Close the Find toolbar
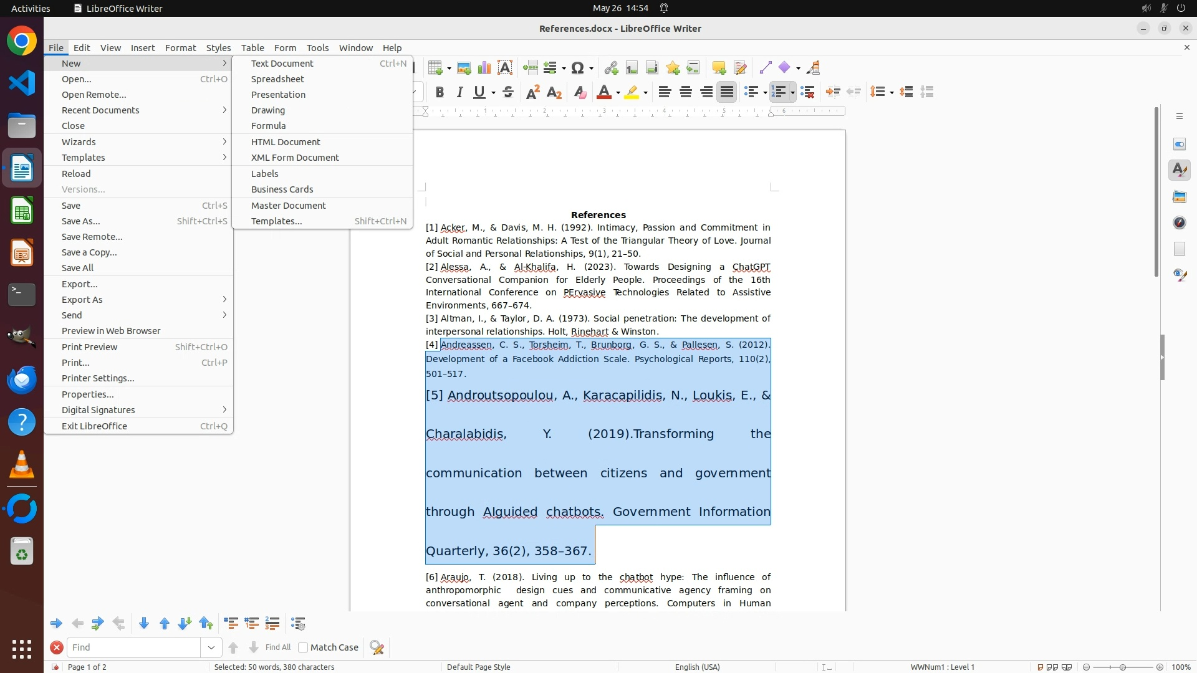The height and width of the screenshot is (673, 1197). point(57,647)
